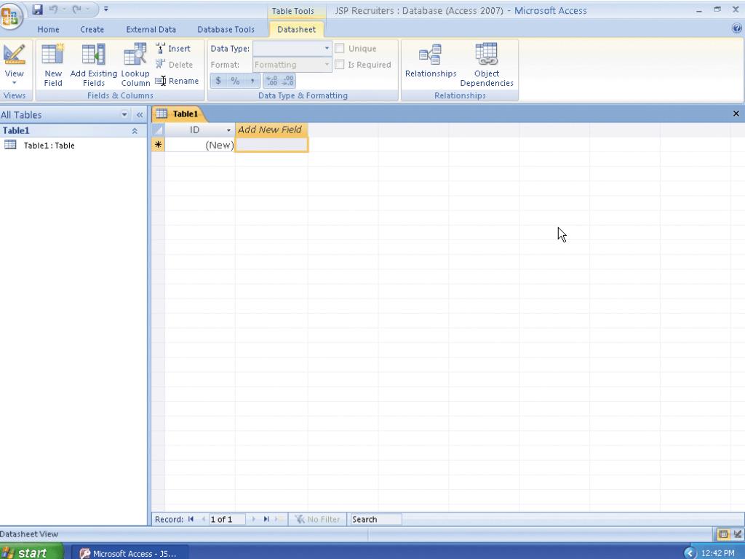This screenshot has width=745, height=559.
Task: Click the (New) cell in the ID column
Action: [199, 145]
